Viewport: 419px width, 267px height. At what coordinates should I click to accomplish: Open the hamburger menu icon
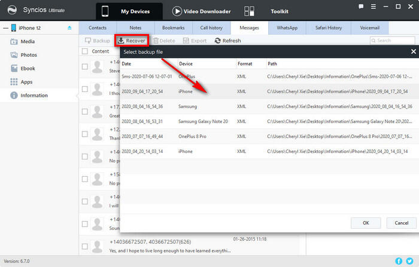(374, 7)
